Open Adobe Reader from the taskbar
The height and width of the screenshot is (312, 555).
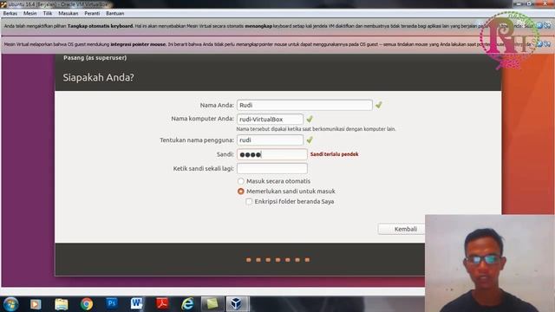click(x=162, y=304)
